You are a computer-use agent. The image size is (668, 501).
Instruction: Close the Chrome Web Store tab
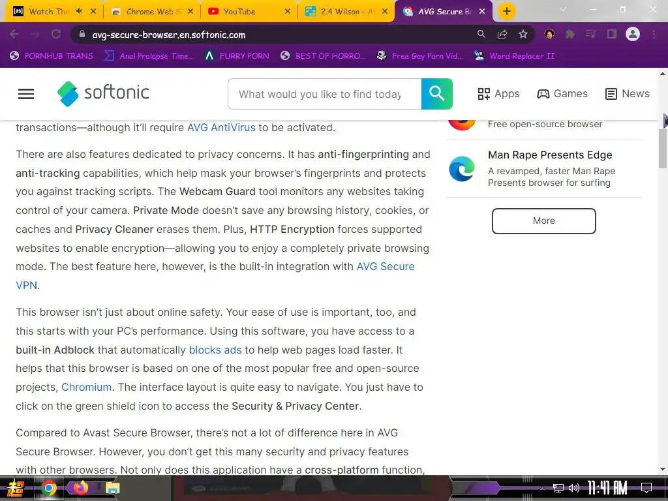[x=190, y=12]
